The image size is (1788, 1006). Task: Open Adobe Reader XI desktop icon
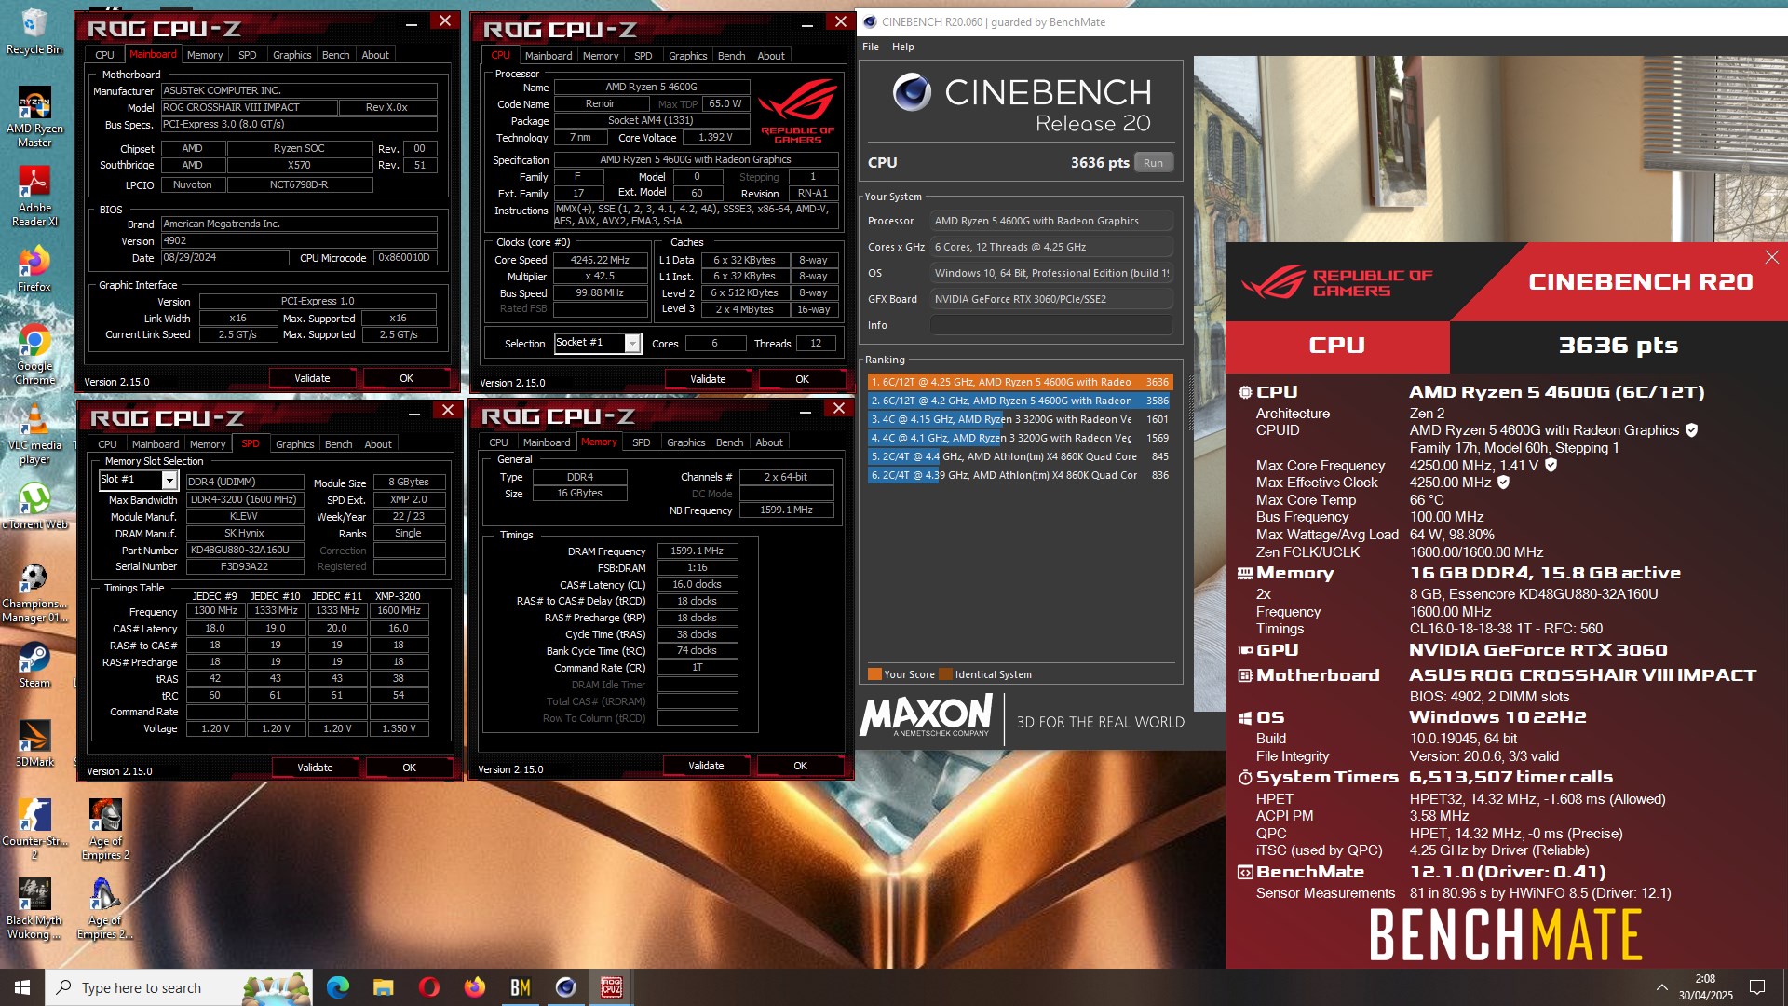34,196
